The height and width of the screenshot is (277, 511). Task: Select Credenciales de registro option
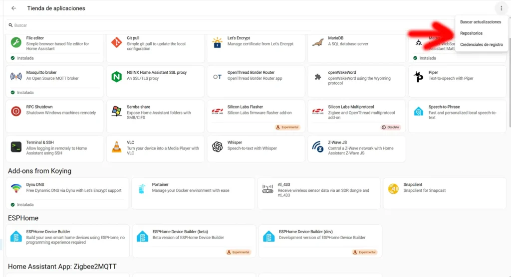481,45
